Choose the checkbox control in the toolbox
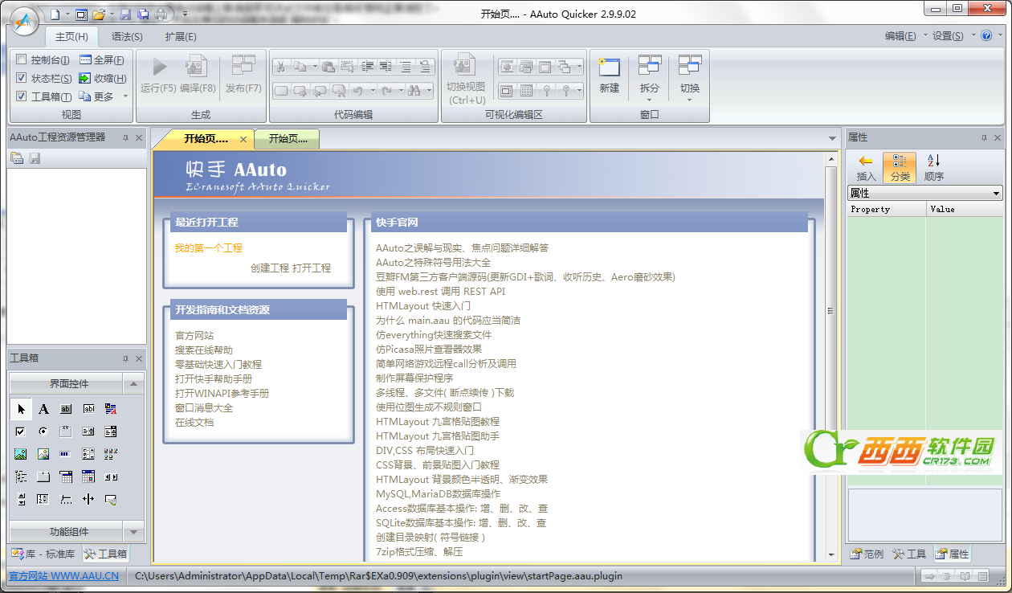 click(x=22, y=431)
